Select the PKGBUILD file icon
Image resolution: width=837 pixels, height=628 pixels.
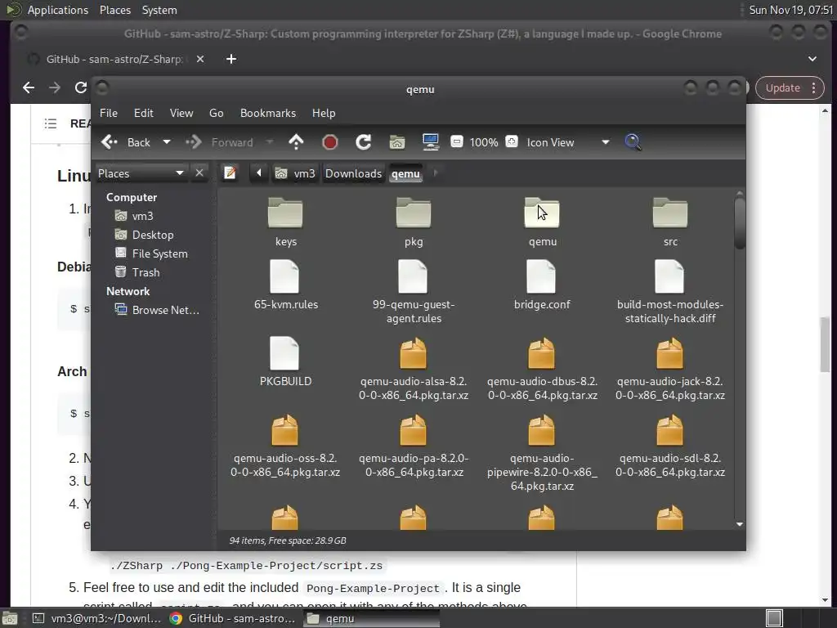(x=284, y=353)
